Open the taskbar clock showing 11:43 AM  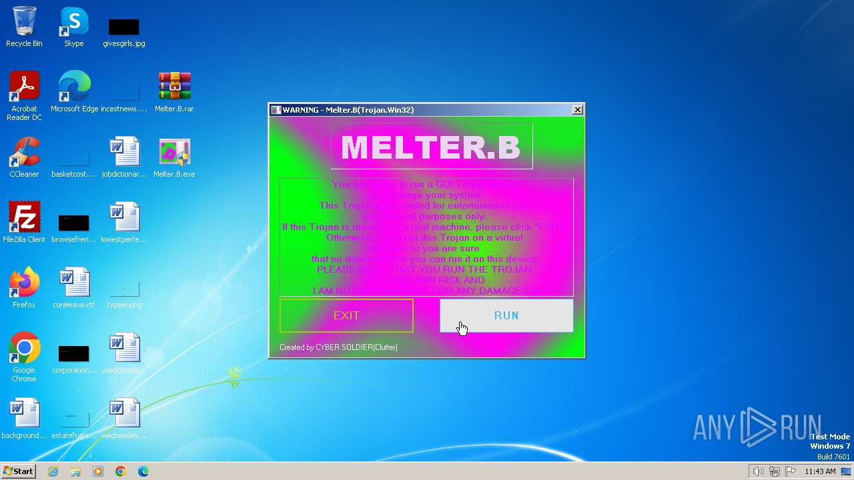820,471
